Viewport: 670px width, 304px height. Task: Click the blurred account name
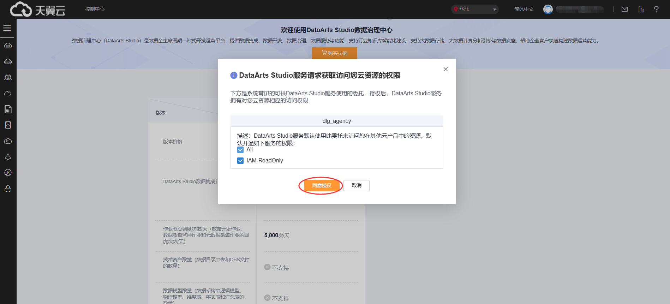tap(579, 9)
